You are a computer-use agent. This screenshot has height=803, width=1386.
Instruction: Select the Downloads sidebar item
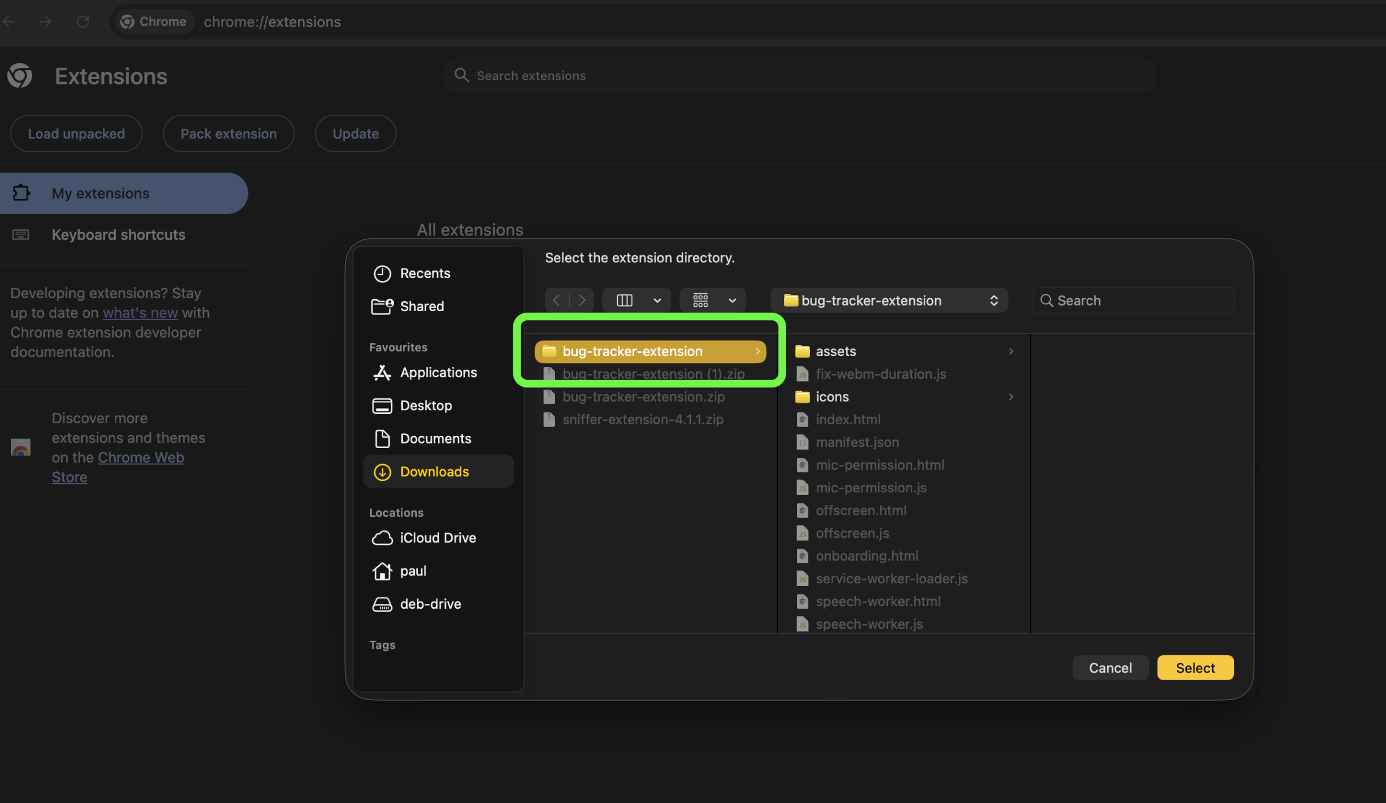point(434,472)
